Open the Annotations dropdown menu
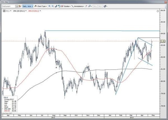The image size is (168, 120). click(78, 6)
